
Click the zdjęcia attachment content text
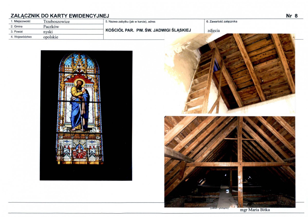(x=213, y=31)
